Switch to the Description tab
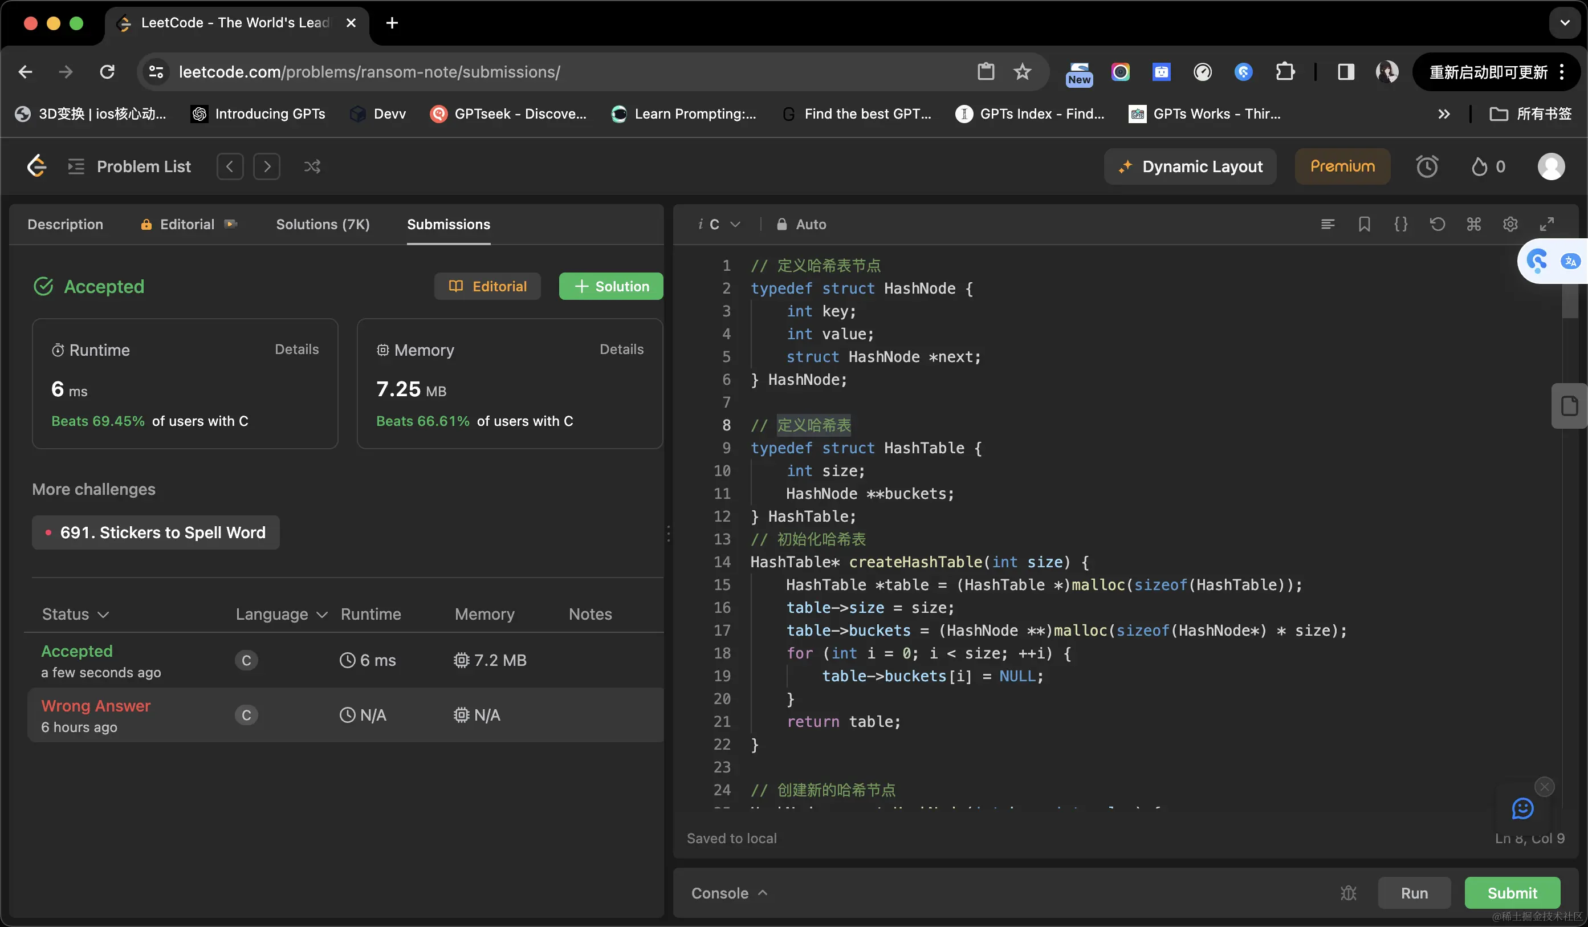 65,225
